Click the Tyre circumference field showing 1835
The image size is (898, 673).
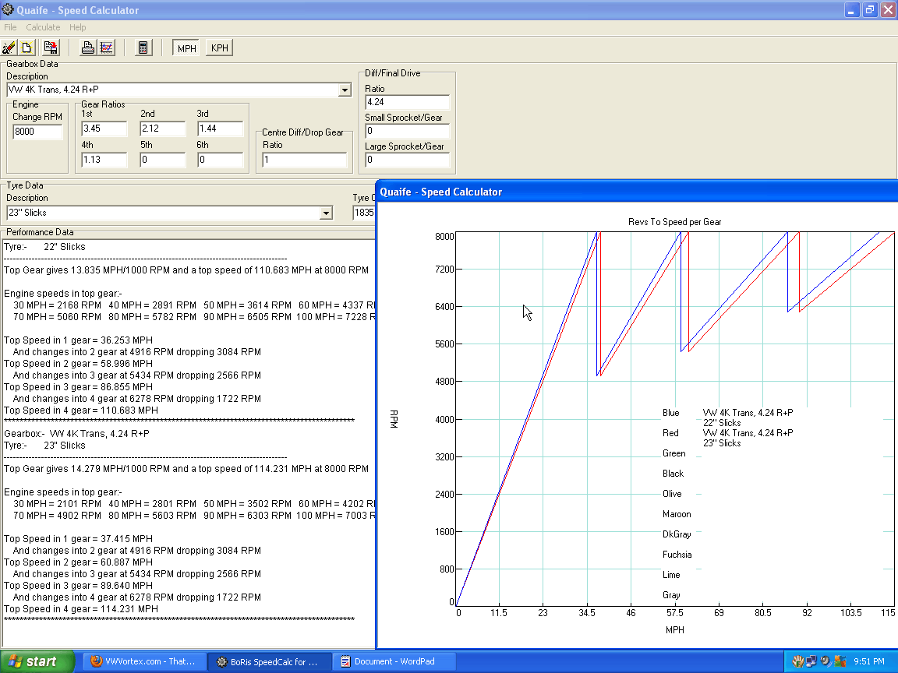pyautogui.click(x=364, y=213)
